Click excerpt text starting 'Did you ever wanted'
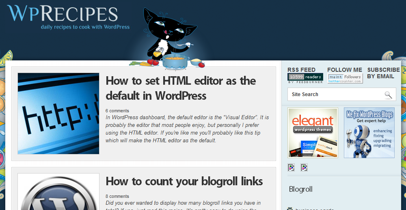This screenshot has width=406, height=210. click(x=183, y=206)
